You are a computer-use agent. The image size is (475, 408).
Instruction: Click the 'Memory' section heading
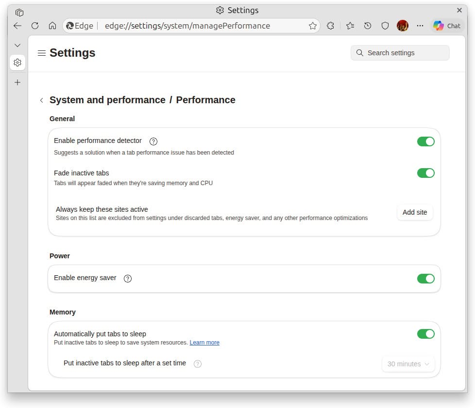click(x=63, y=312)
